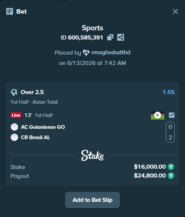Select the 1.55 odds value

(x=169, y=92)
